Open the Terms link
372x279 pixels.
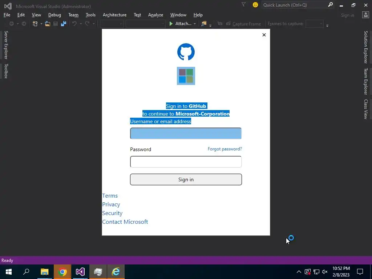110,196
